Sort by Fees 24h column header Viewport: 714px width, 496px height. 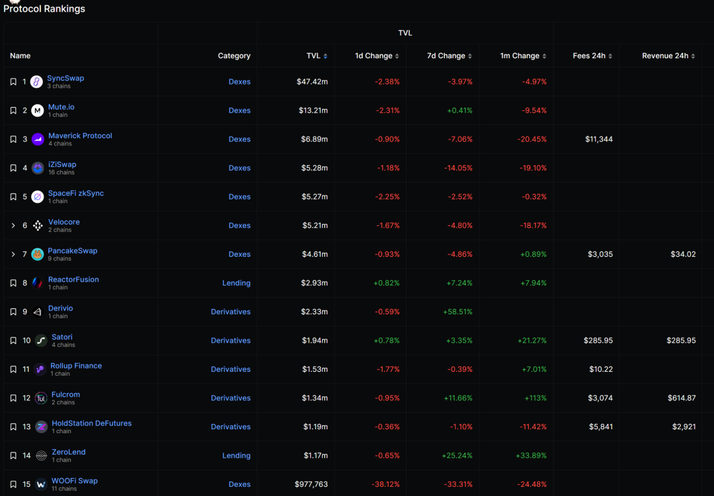coord(592,56)
